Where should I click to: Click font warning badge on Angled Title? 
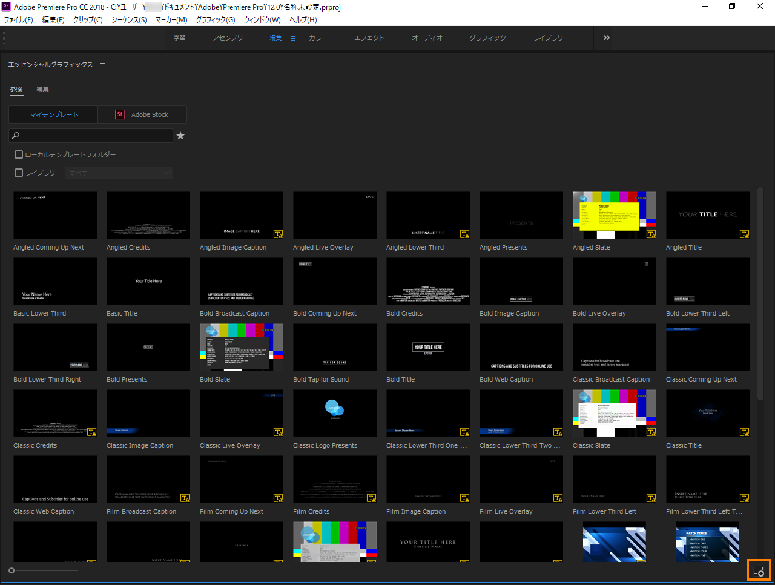pos(744,234)
